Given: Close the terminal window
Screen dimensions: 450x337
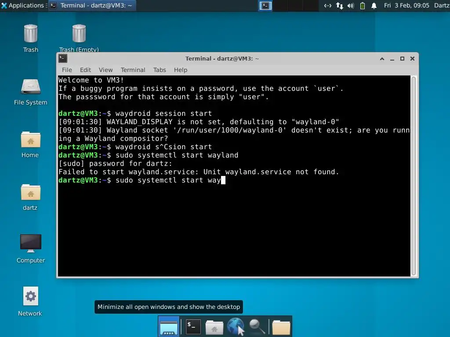Looking at the screenshot, I should [x=412, y=59].
